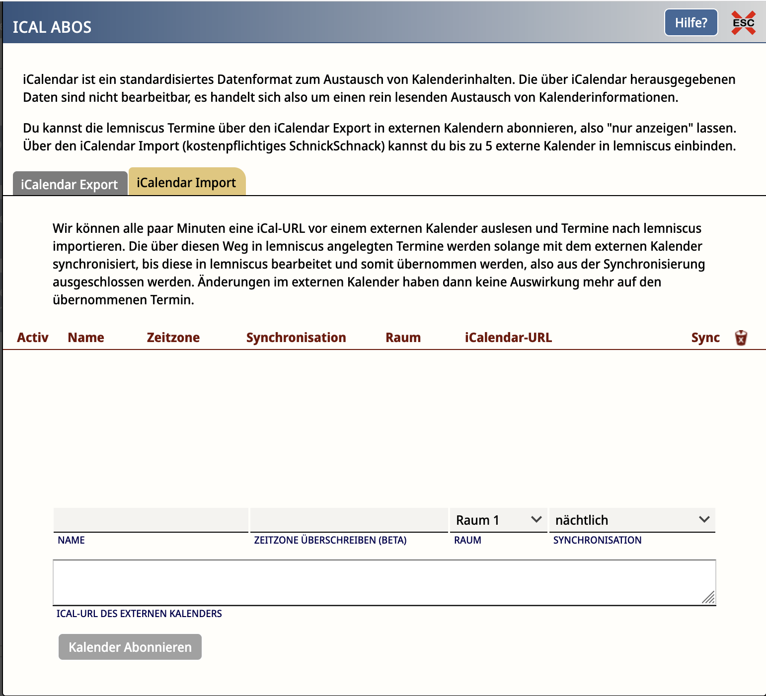Select the iCalendar Import tab
766x696 pixels.
pos(187,182)
